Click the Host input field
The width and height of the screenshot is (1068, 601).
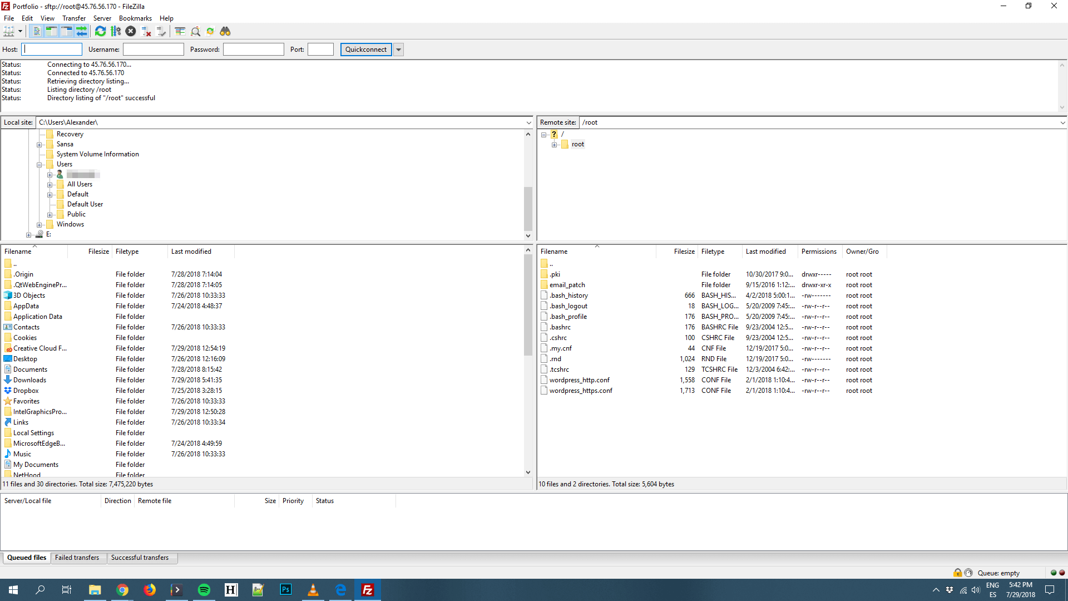coord(50,49)
